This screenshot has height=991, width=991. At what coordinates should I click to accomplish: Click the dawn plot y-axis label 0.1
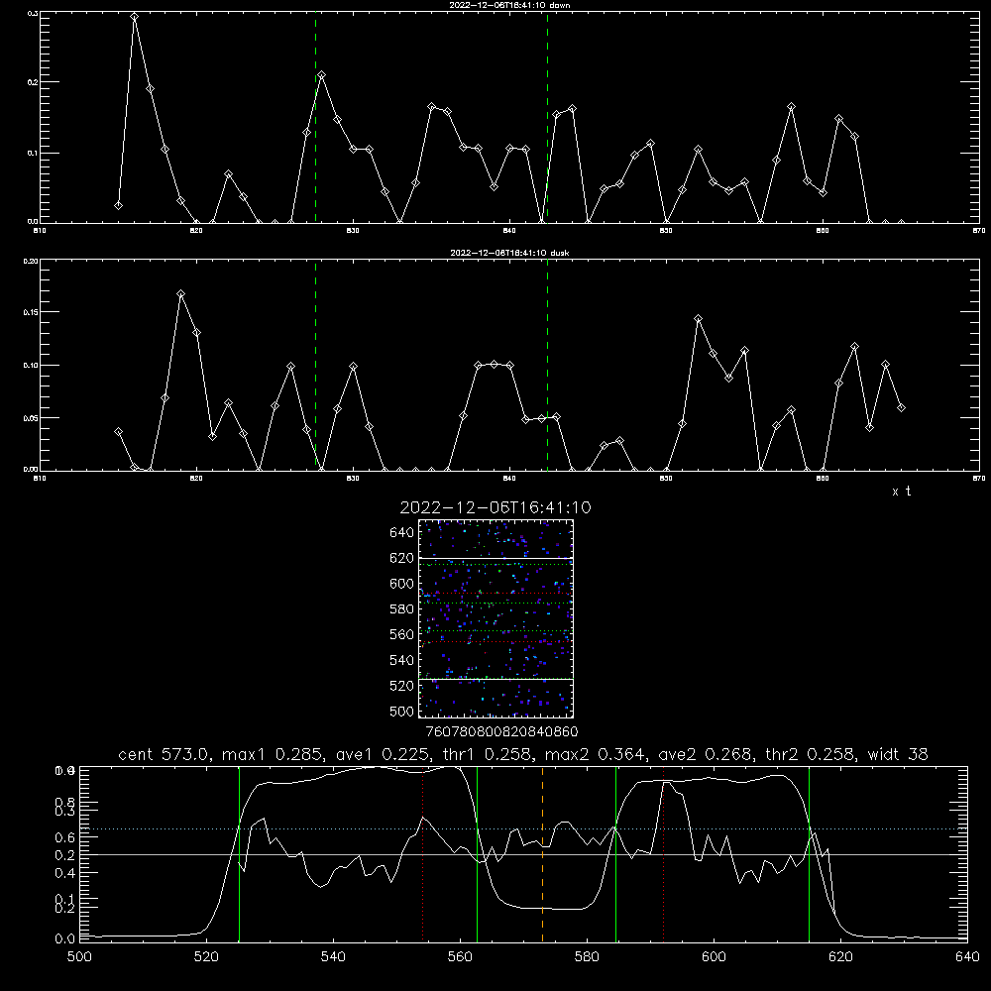tap(34, 153)
